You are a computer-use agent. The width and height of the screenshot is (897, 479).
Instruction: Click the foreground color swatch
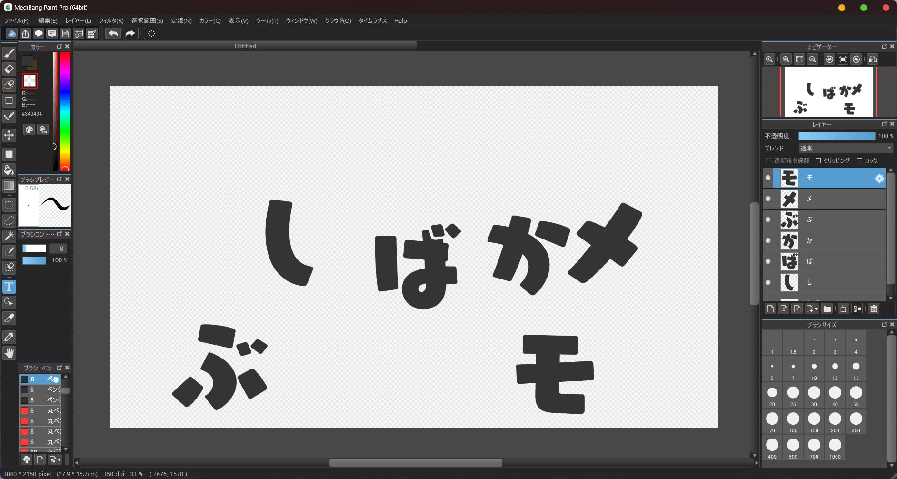(x=29, y=61)
